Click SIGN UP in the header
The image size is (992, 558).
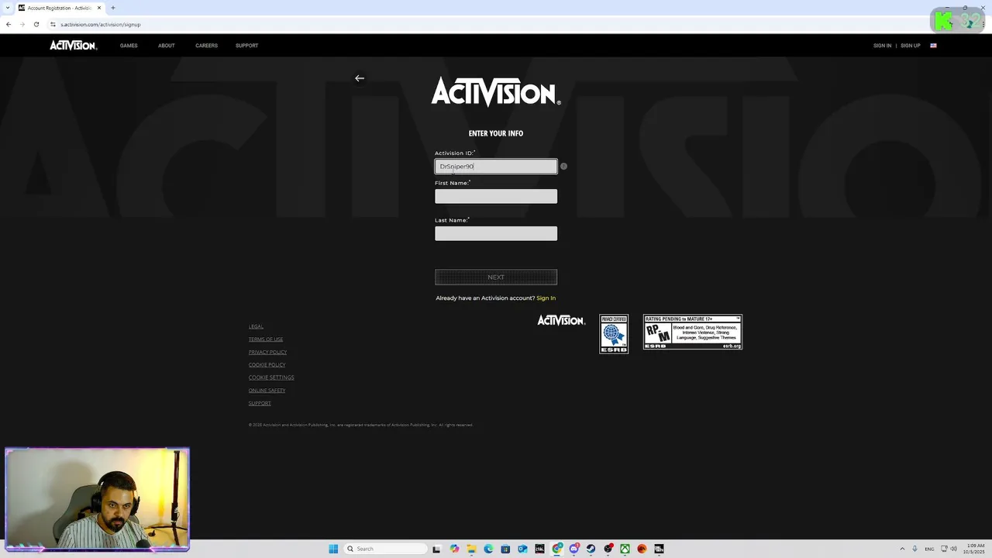coord(911,46)
